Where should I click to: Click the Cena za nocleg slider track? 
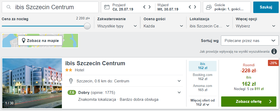(43, 26)
